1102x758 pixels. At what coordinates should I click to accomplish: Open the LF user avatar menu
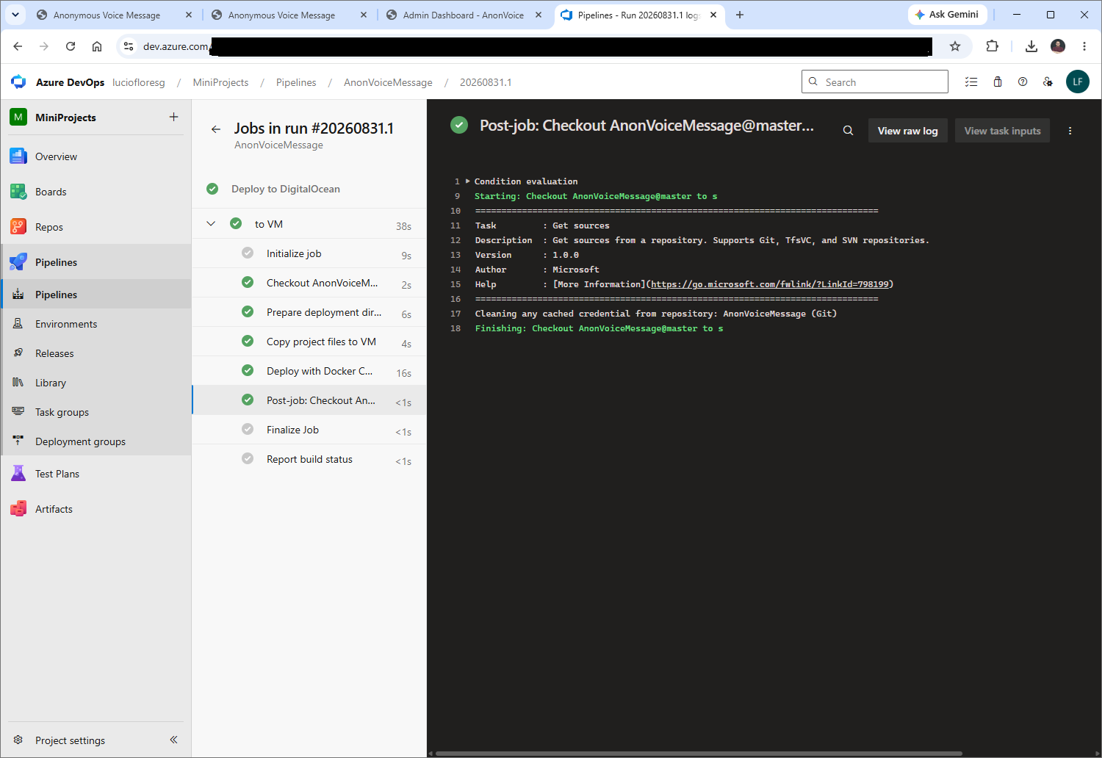pos(1078,82)
